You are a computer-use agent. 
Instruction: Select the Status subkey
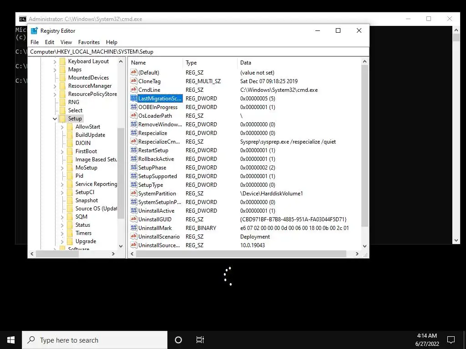coord(83,224)
